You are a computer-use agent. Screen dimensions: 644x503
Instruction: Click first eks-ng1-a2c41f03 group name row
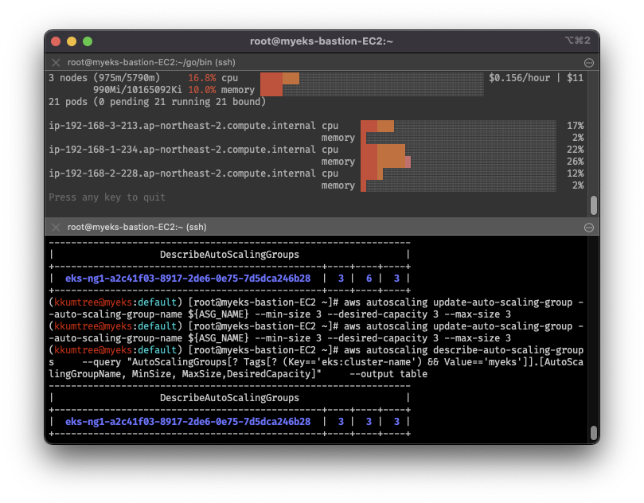pos(188,279)
